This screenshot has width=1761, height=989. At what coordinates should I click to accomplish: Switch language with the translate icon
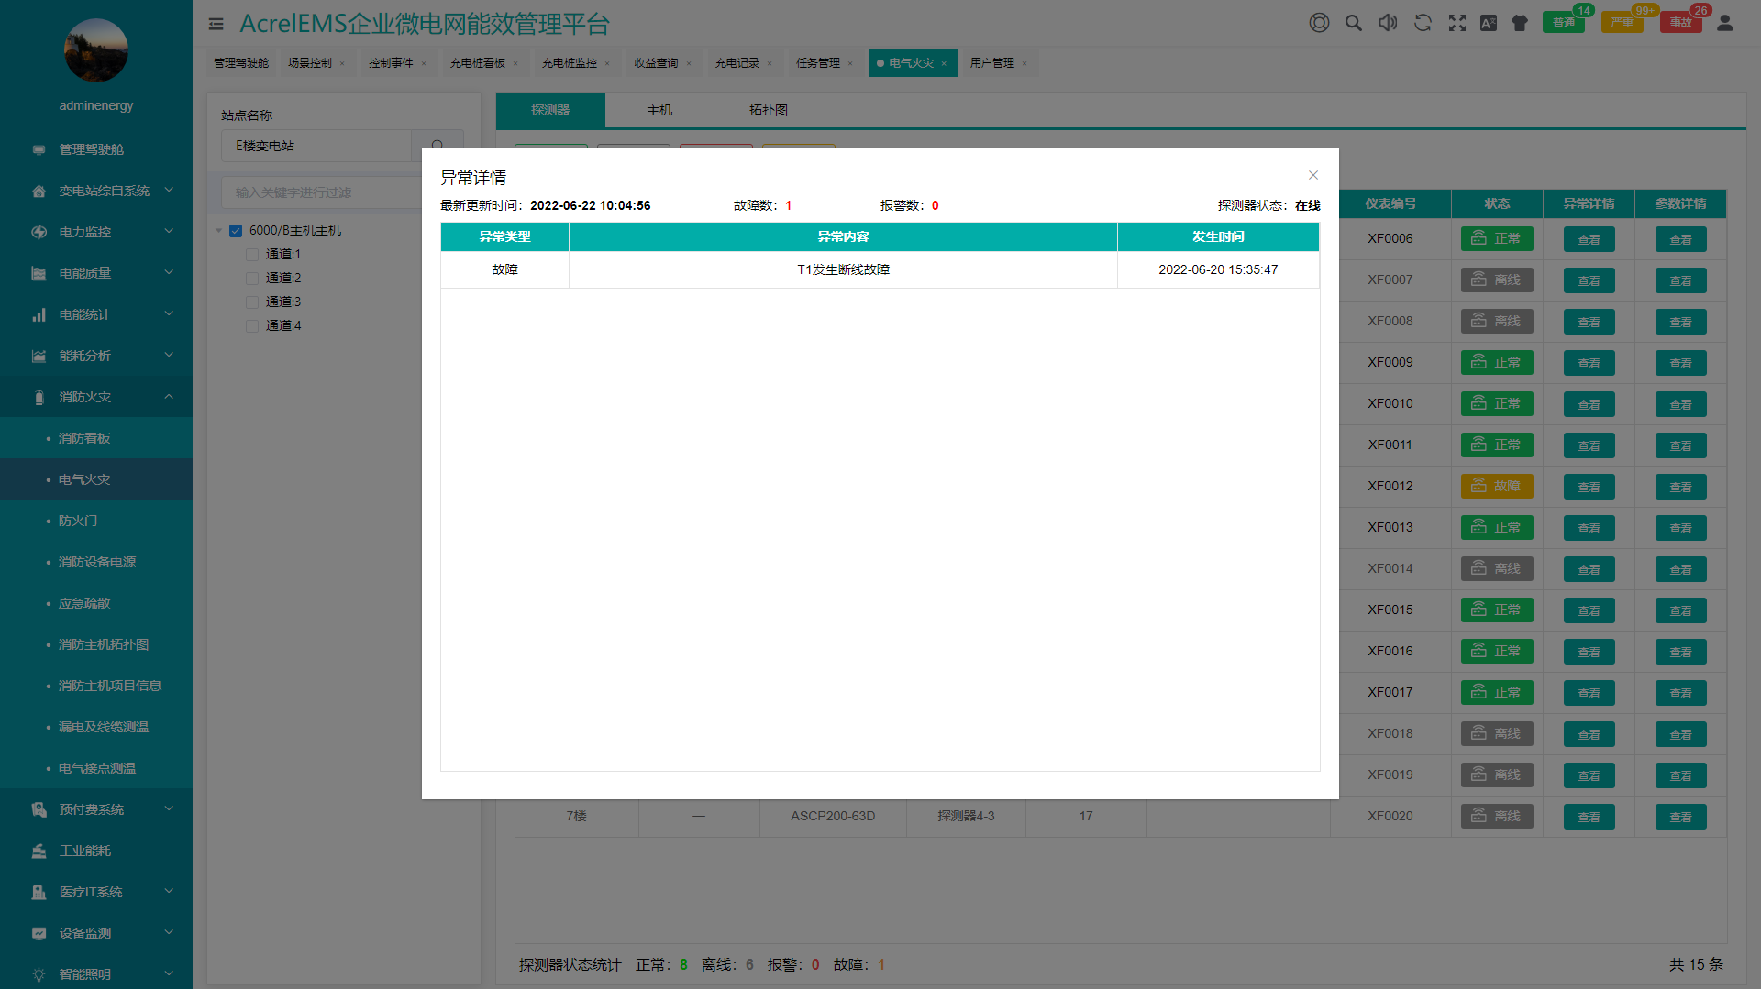1488,23
